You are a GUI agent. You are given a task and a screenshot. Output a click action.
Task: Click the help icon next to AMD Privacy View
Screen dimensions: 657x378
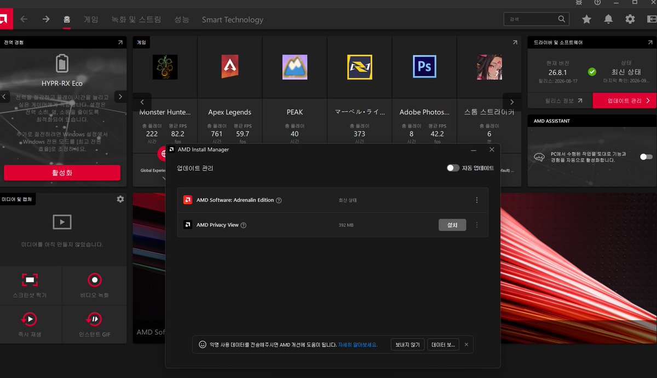[244, 225]
